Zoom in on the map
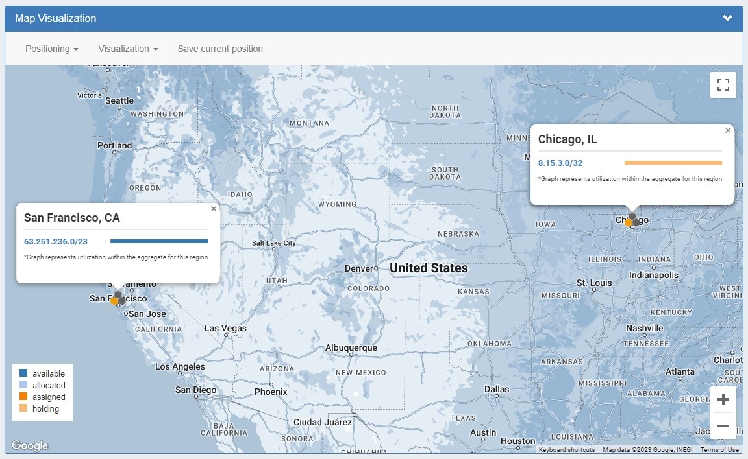Screen dimensions: 748x459 723,399
